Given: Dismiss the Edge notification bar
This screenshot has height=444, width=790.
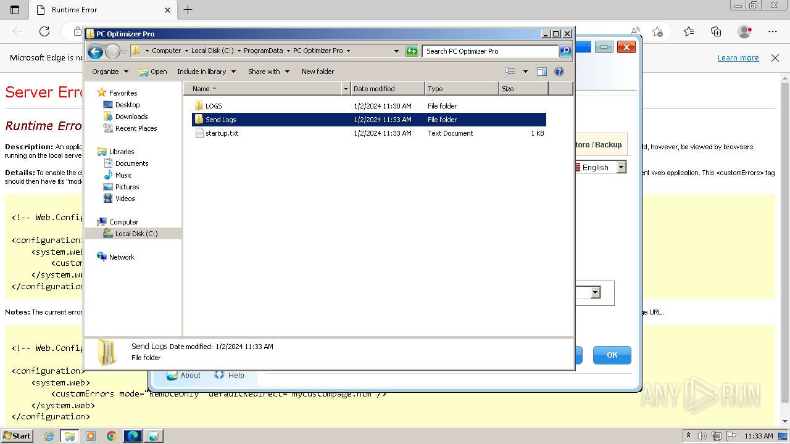Looking at the screenshot, I should point(775,58).
